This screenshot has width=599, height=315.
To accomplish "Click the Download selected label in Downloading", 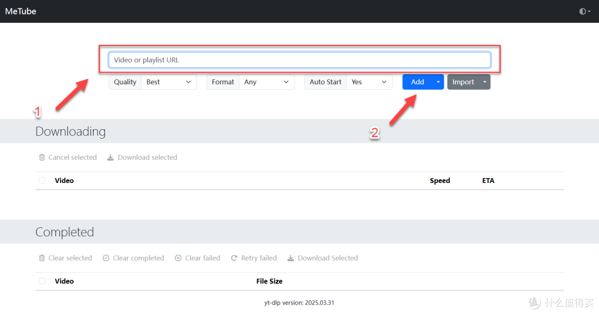I will tap(148, 157).
